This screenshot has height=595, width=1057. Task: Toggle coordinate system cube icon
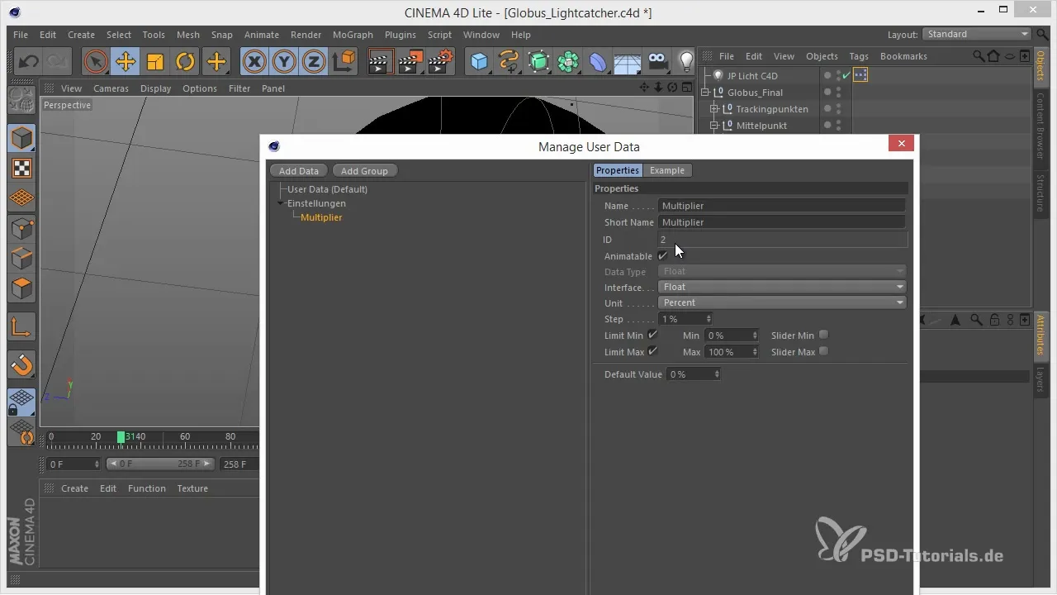(x=344, y=61)
